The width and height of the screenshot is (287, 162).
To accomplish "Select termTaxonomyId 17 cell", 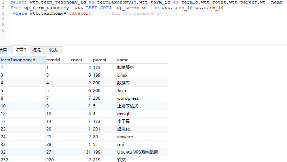I will (23, 121).
